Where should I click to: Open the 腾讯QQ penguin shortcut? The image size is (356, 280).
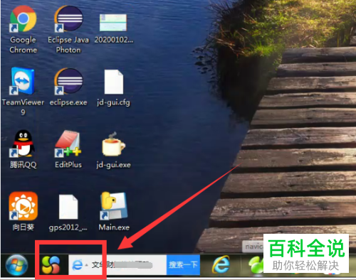pyautogui.click(x=23, y=144)
